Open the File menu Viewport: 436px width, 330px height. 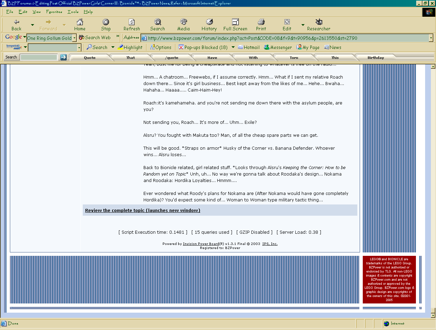[x=10, y=12]
